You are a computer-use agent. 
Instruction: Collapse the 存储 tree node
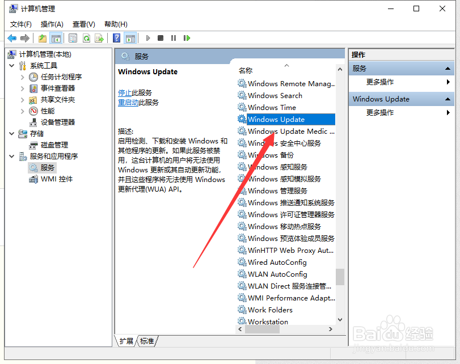click(x=12, y=134)
